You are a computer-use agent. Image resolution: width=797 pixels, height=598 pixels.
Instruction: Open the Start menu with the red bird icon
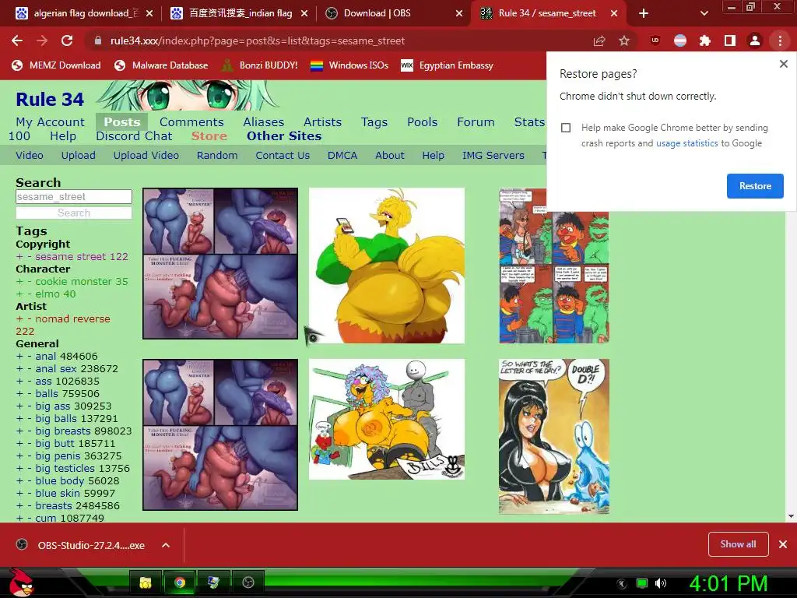point(21,582)
